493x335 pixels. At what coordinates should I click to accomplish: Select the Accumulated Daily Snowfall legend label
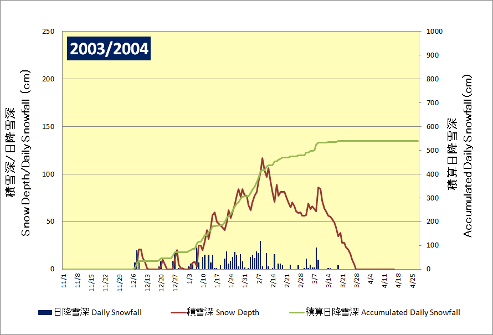pos(383,312)
